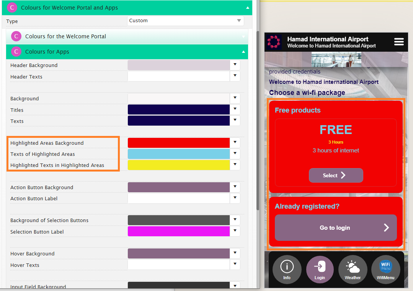Open the Type dropdown set to Custom
Viewport: 413px width, 291px height.
tap(185, 21)
